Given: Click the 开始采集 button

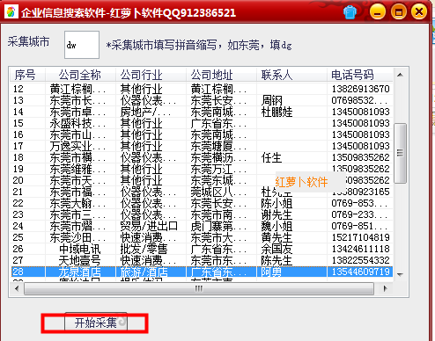Looking at the screenshot, I should point(96,323).
